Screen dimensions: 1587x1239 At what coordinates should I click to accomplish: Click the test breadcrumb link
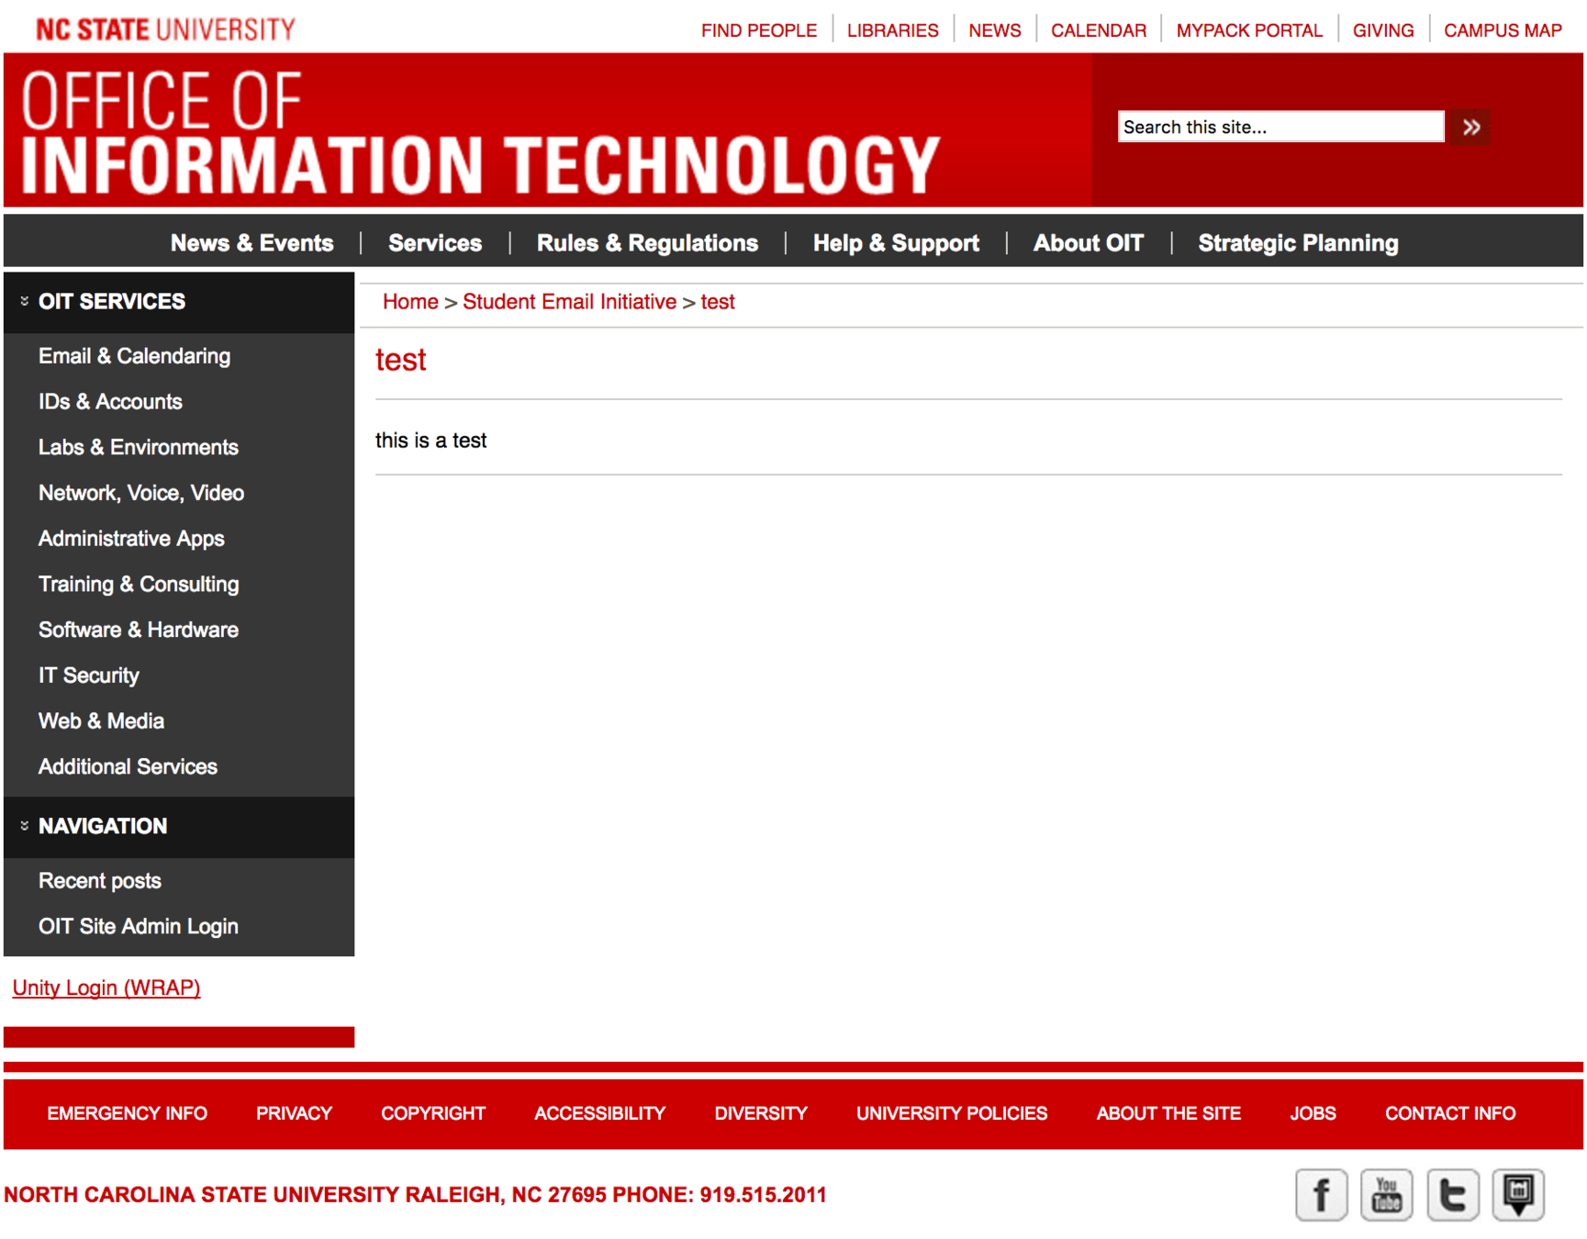[718, 302]
